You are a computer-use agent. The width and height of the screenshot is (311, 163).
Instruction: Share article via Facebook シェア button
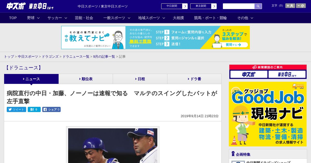coord(51,109)
